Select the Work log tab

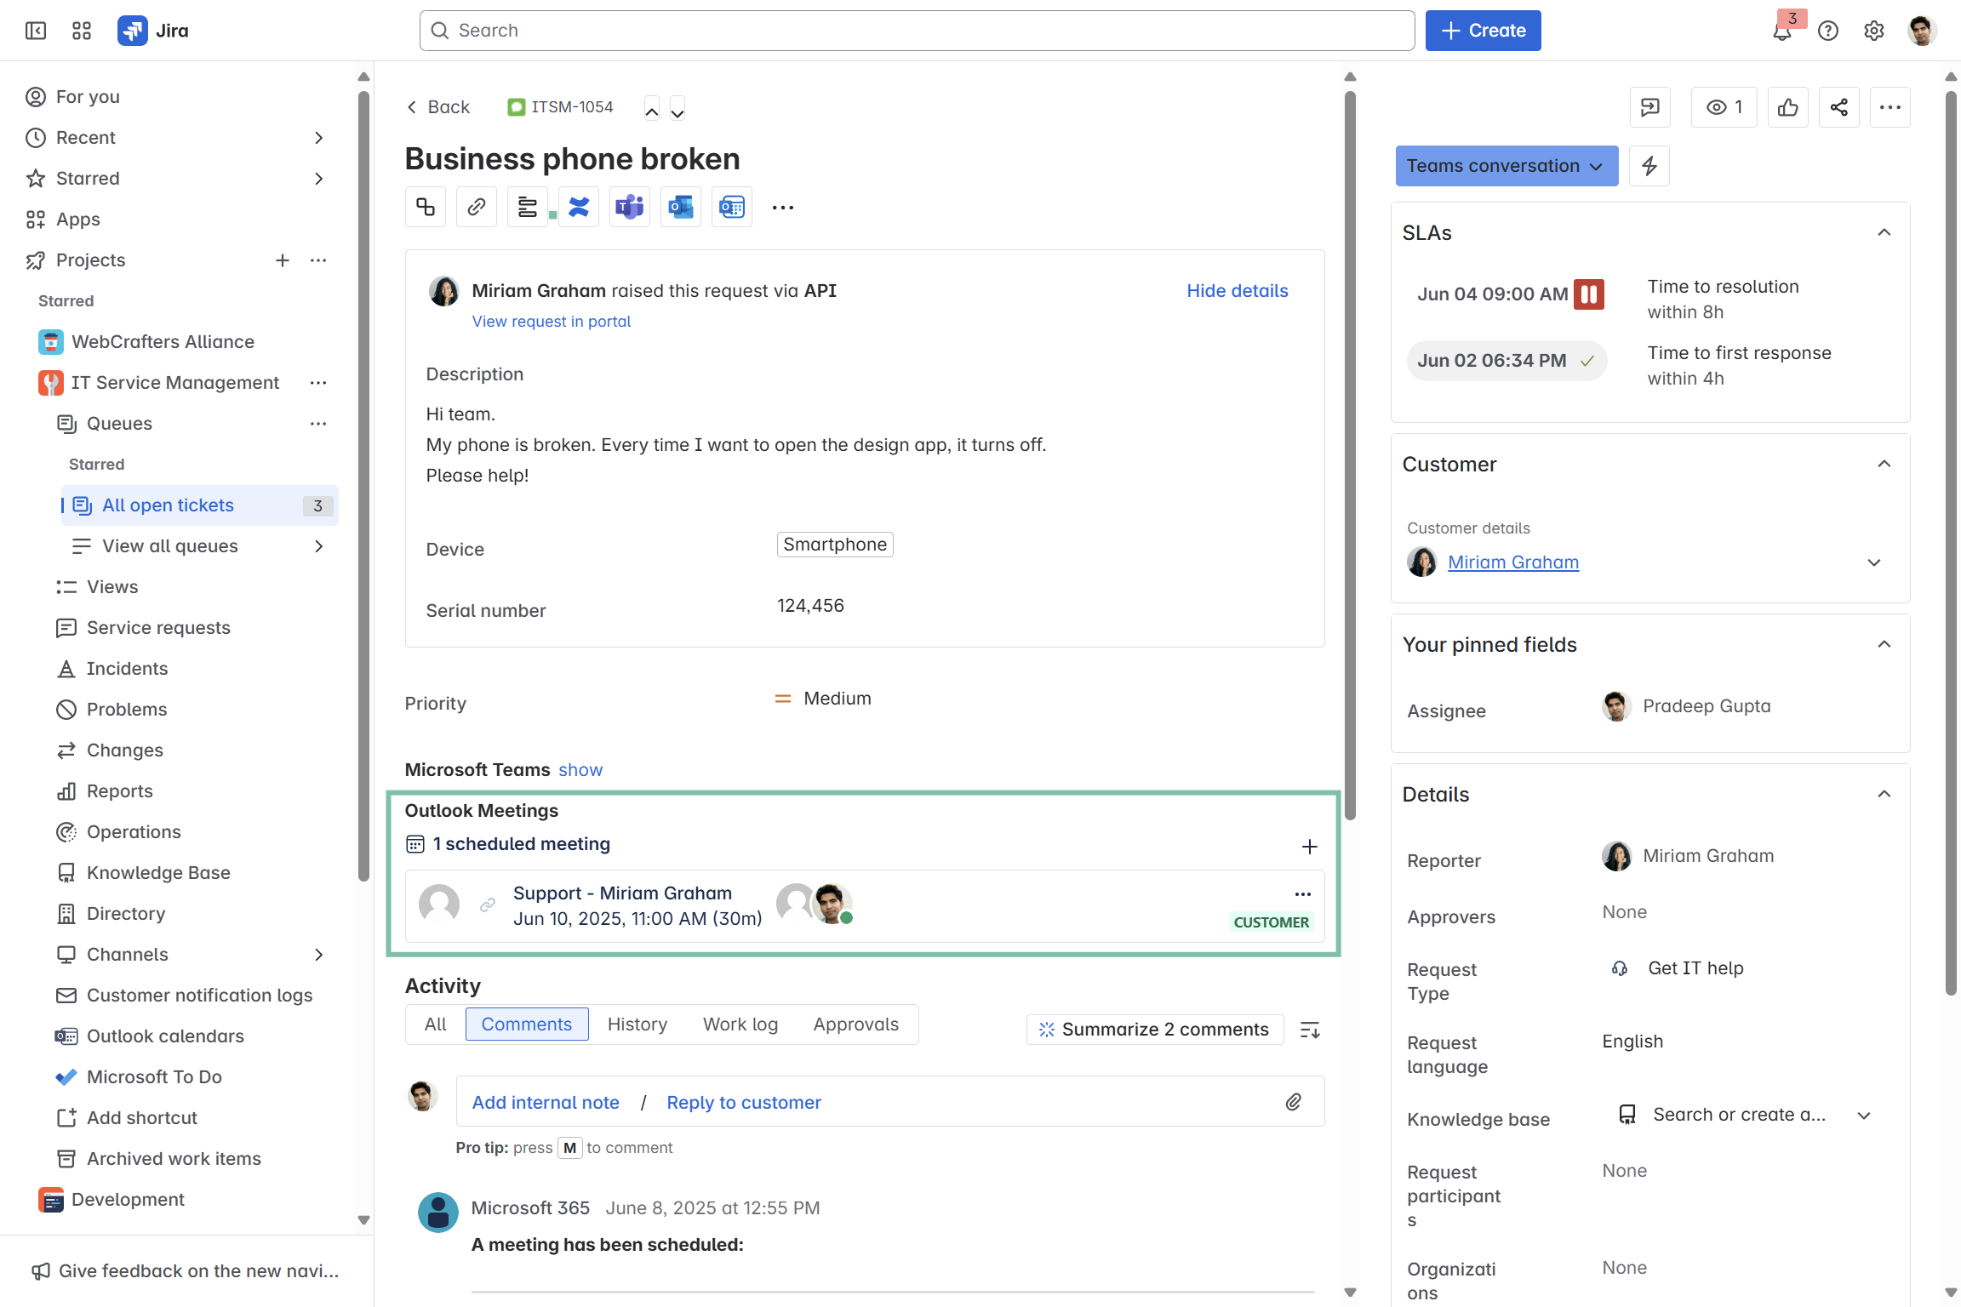pos(740,1024)
